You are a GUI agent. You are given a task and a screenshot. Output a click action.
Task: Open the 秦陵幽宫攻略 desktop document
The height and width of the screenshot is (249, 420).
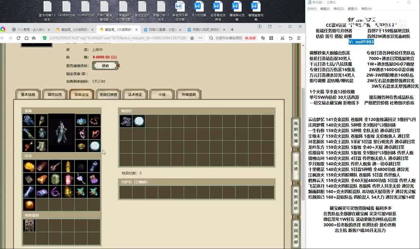pyautogui.click(x=256, y=11)
